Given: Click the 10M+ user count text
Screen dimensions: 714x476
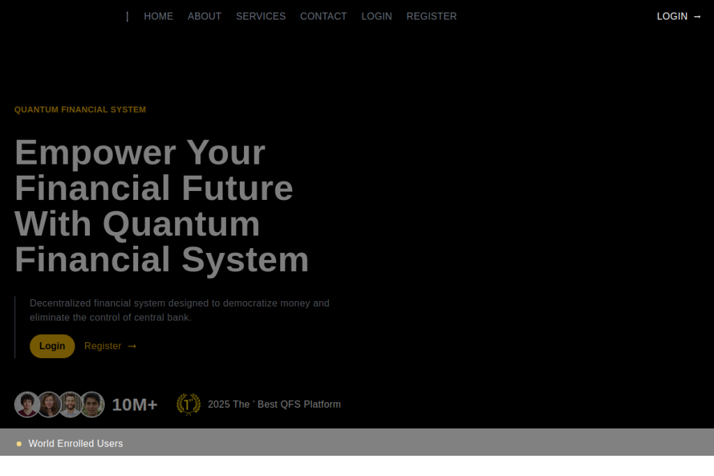Looking at the screenshot, I should click(x=135, y=405).
